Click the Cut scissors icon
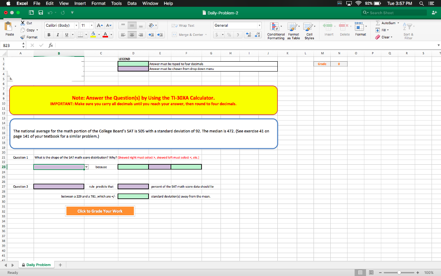This screenshot has height=276, width=441. 22,23
